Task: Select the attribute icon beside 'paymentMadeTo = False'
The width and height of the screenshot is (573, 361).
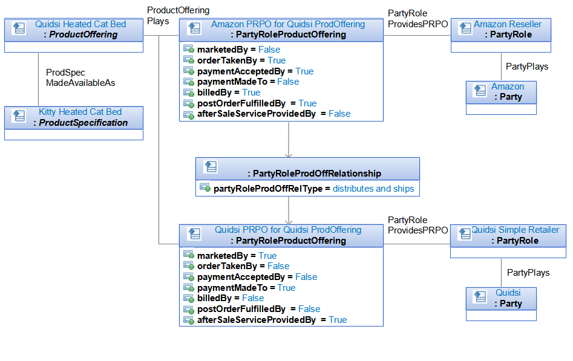Action: 189,82
